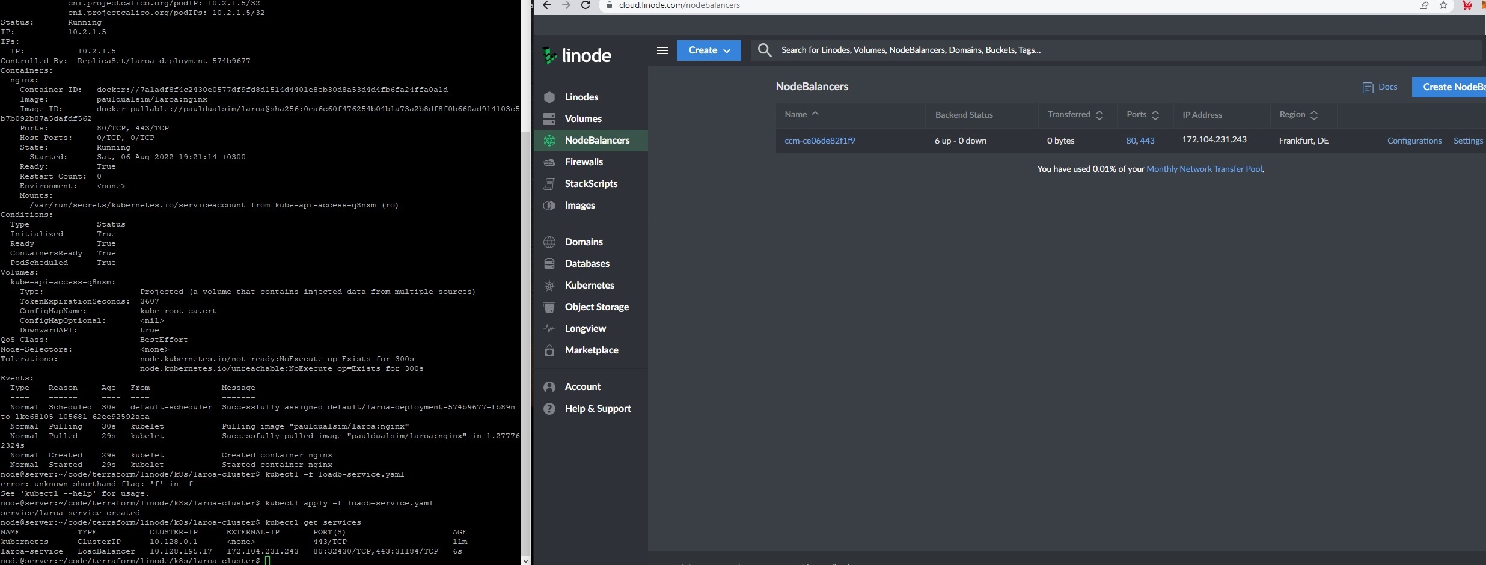Open Domains globe icon
1486x565 pixels.
click(549, 242)
